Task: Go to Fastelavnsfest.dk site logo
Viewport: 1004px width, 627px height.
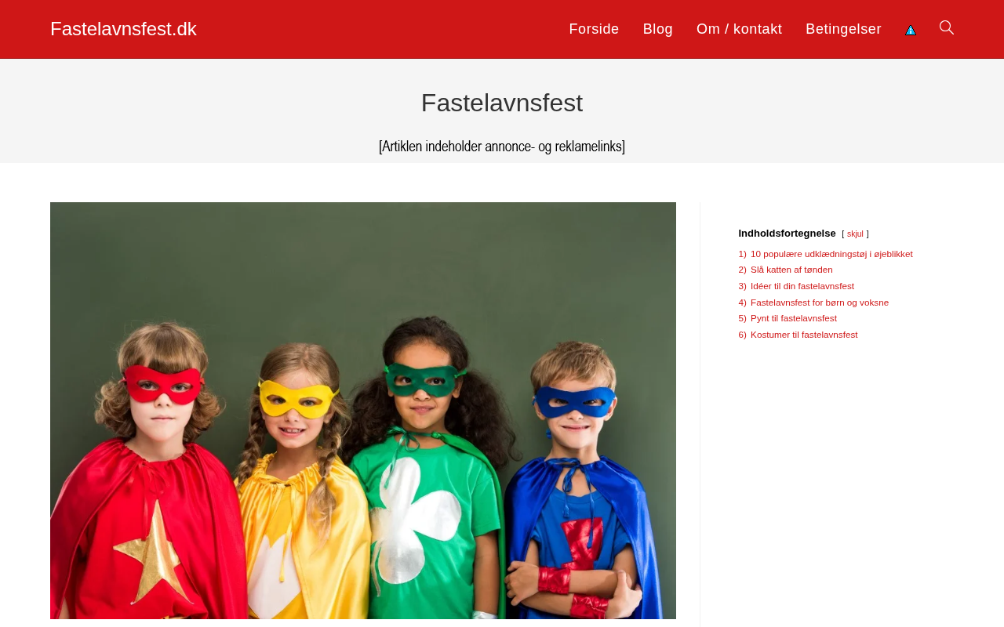Action: (123, 29)
